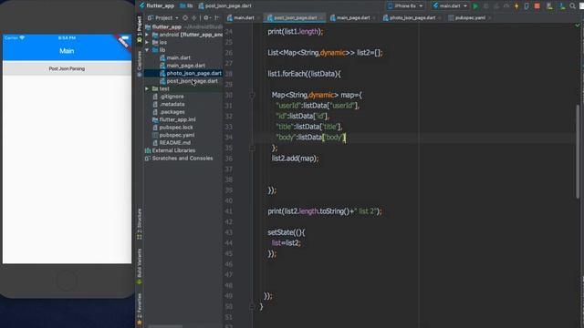Tap the Main title in simulator

click(x=67, y=51)
